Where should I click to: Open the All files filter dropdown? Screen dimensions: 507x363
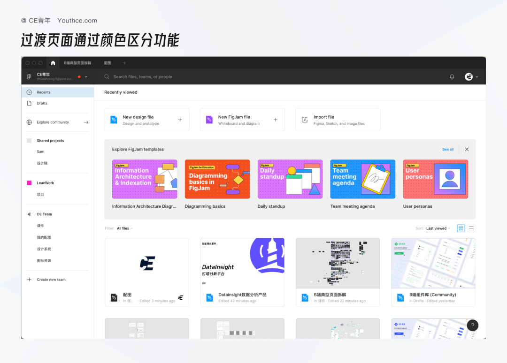click(x=125, y=228)
